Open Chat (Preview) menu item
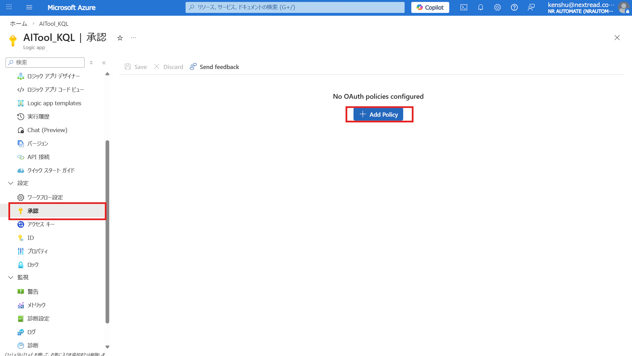 coord(47,130)
